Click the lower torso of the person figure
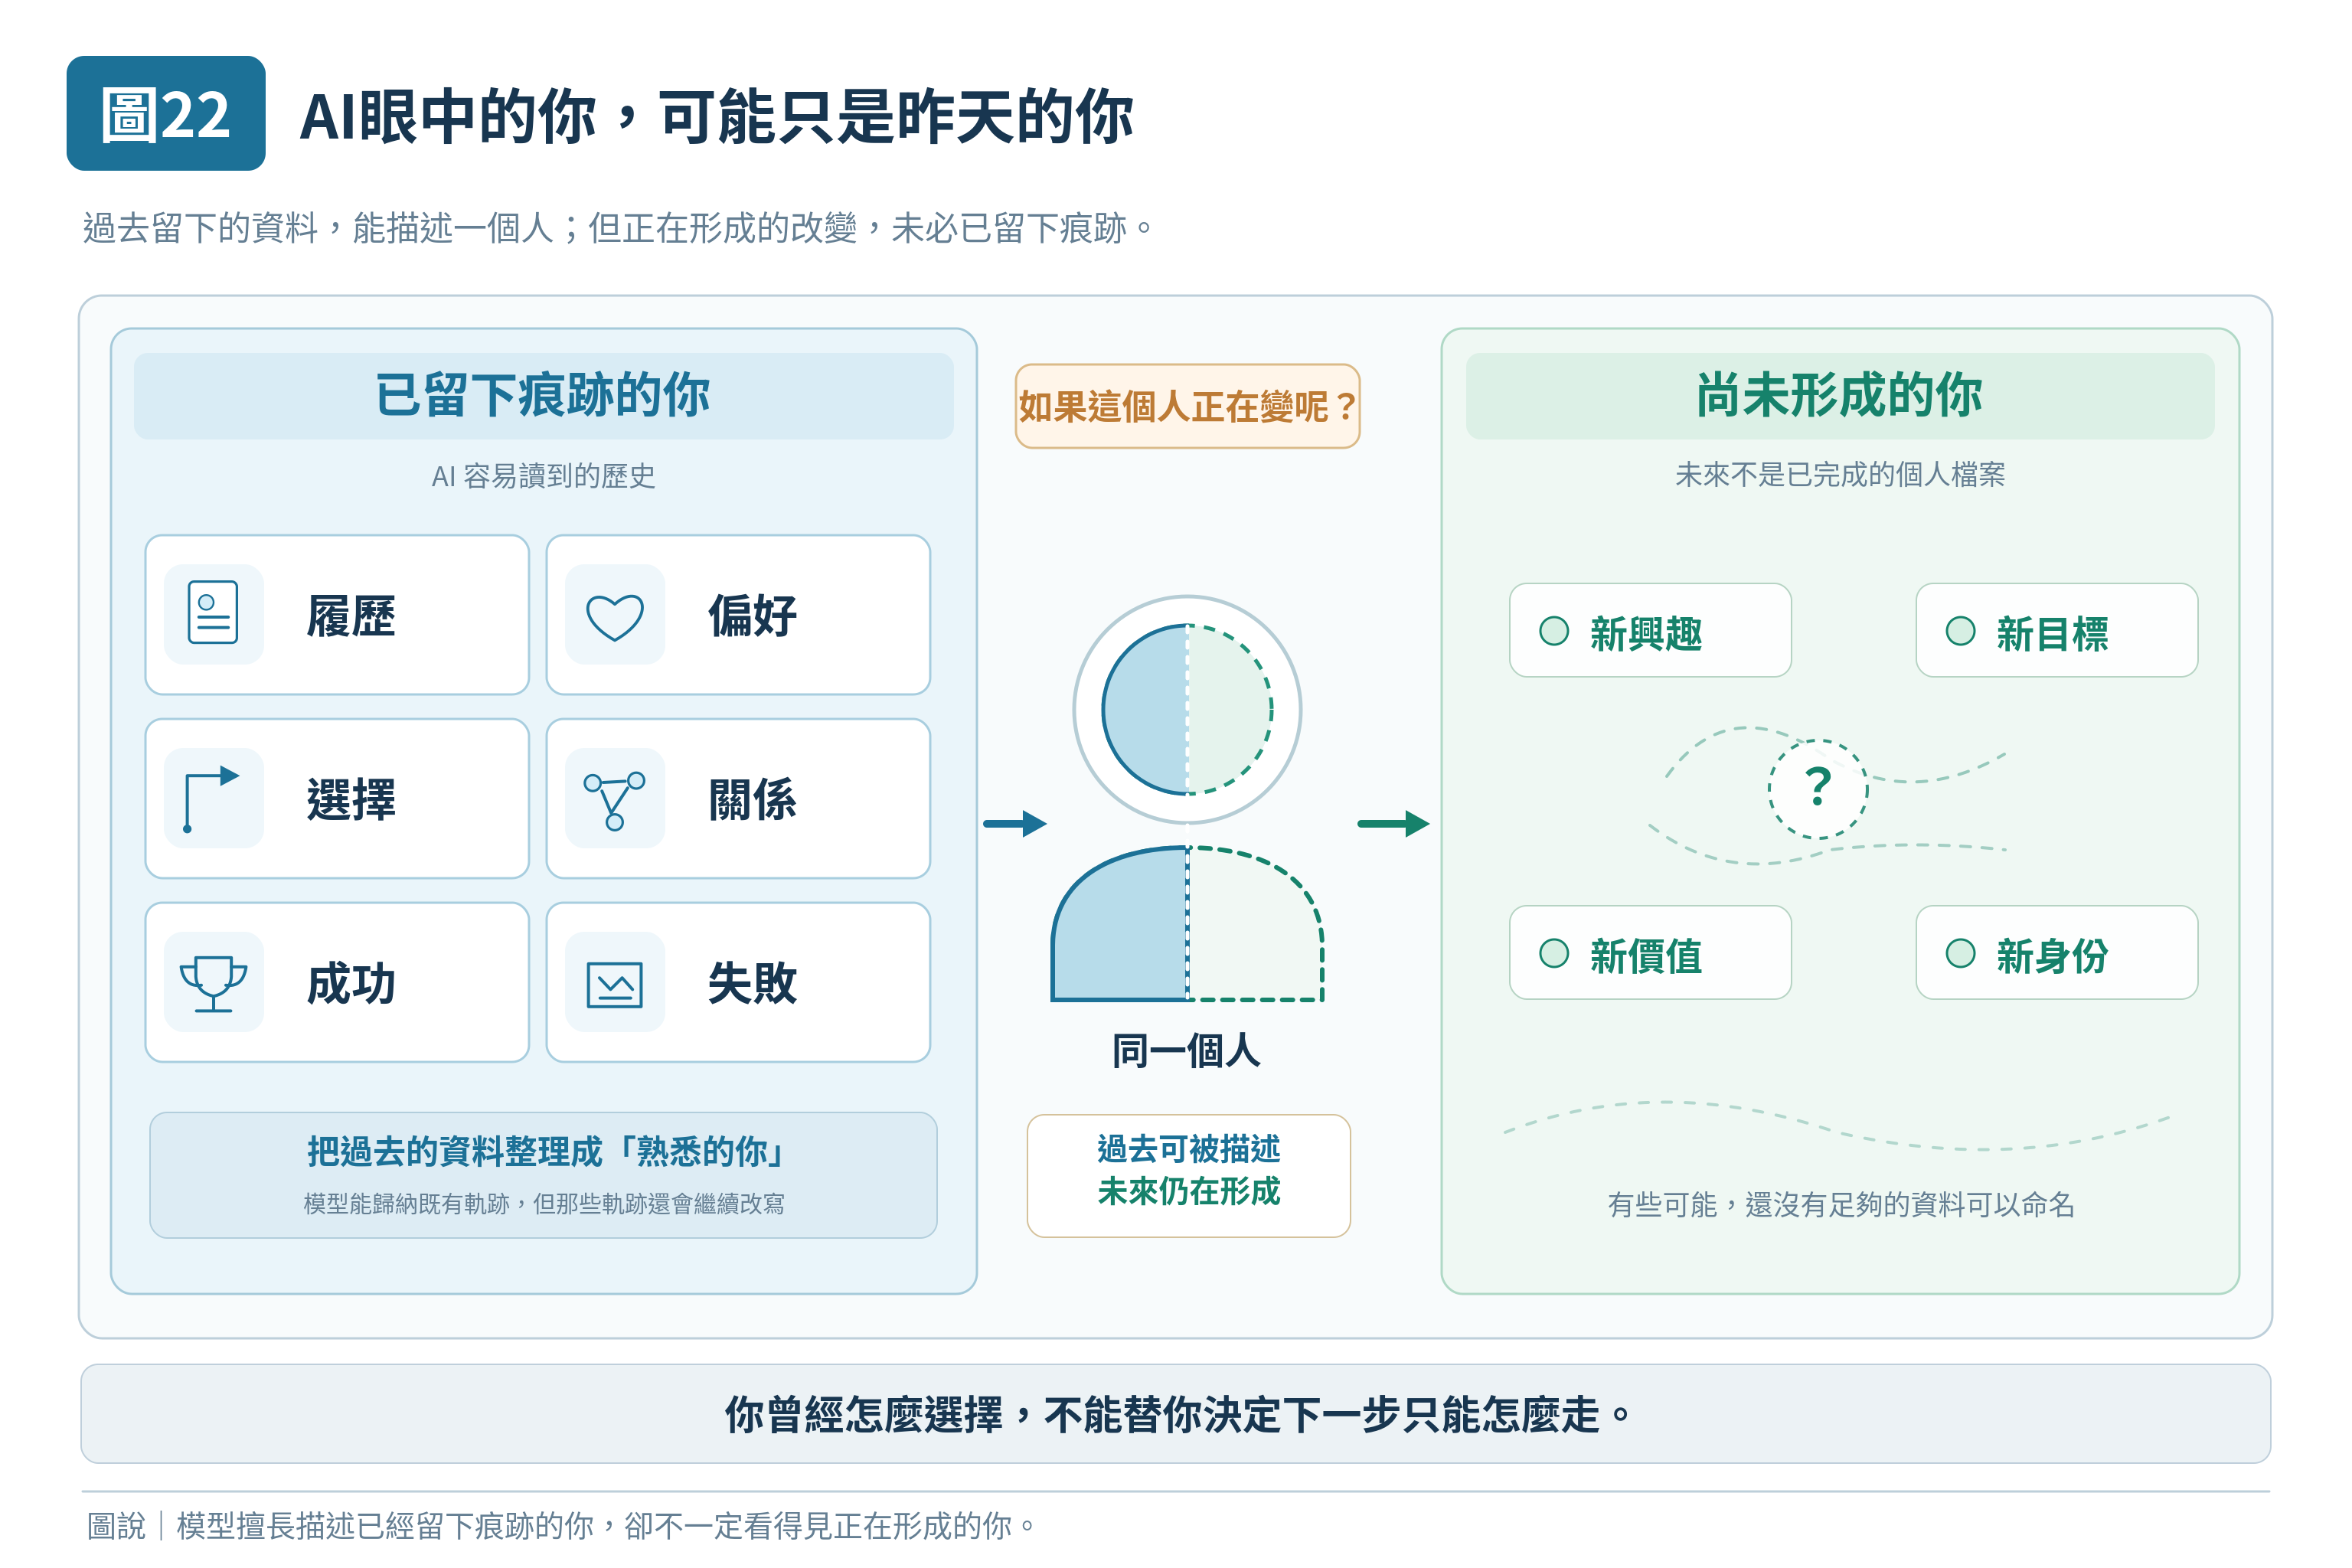 (x=1187, y=924)
